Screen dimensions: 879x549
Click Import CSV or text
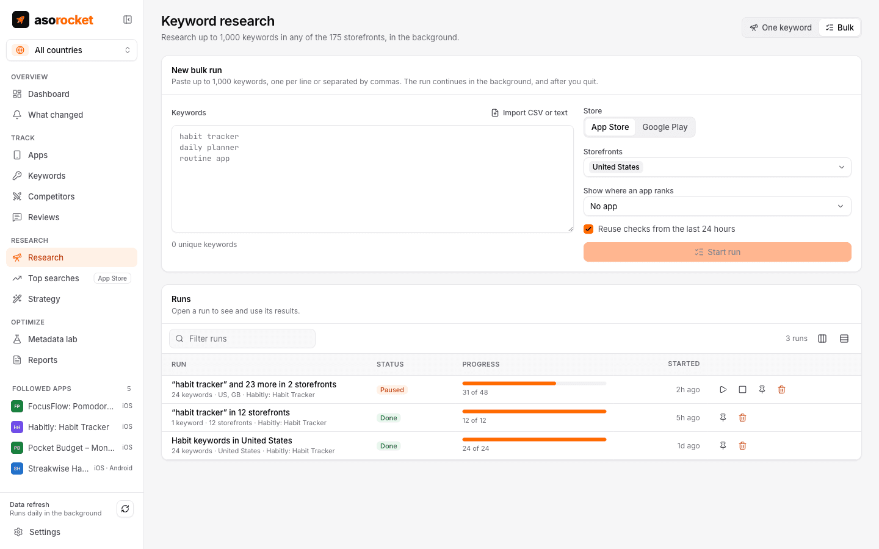tap(529, 113)
